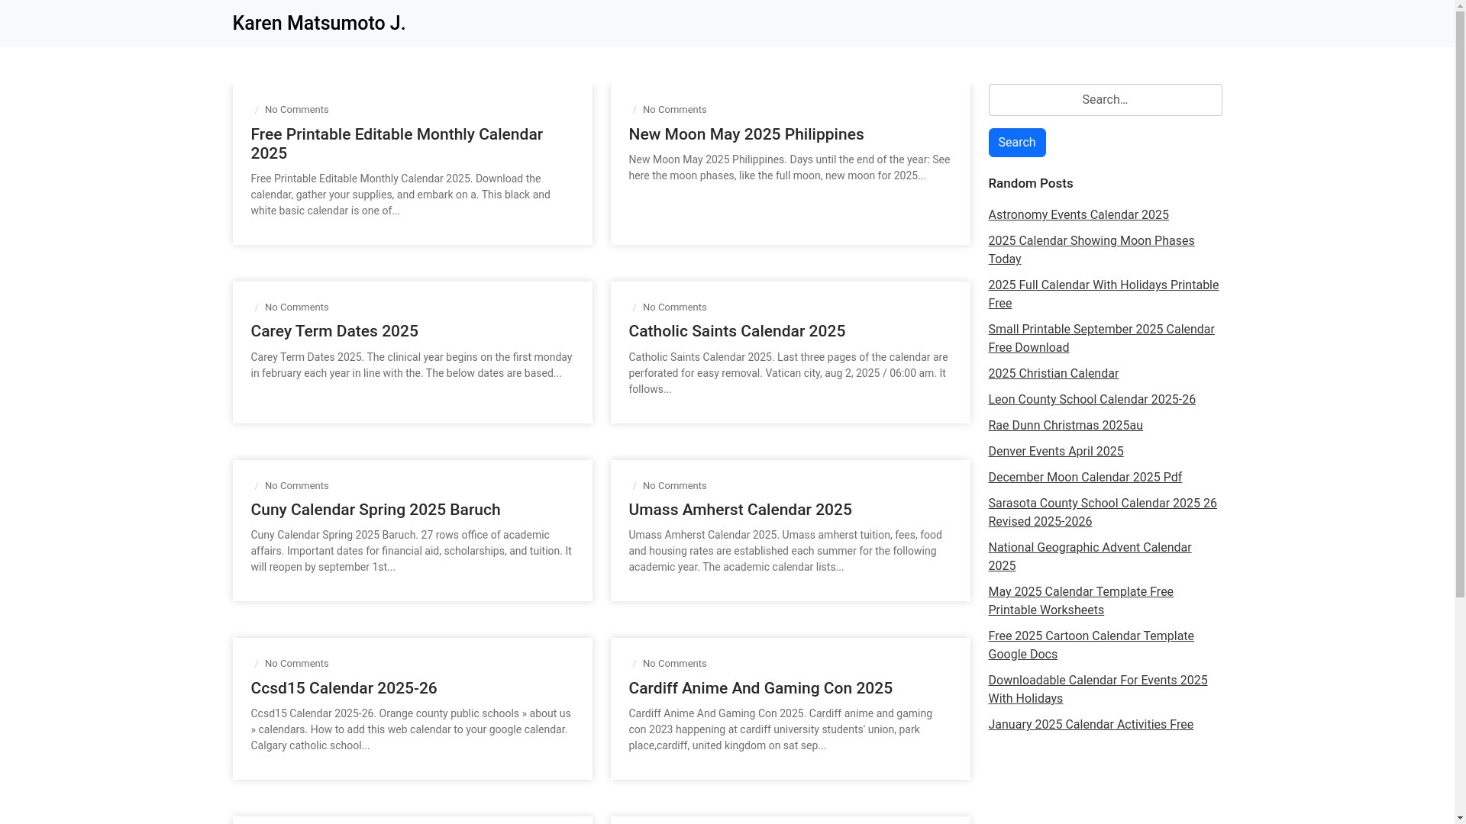Open Cuny Calendar Spring 2025 Baruch post
1466x824 pixels.
click(x=376, y=510)
